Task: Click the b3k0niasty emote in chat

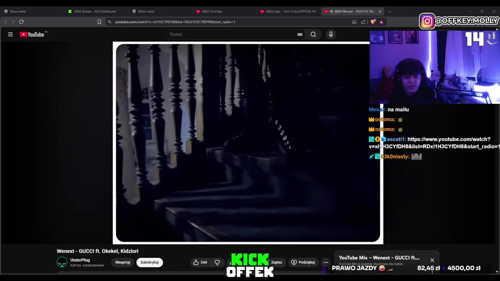Action: coord(416,157)
